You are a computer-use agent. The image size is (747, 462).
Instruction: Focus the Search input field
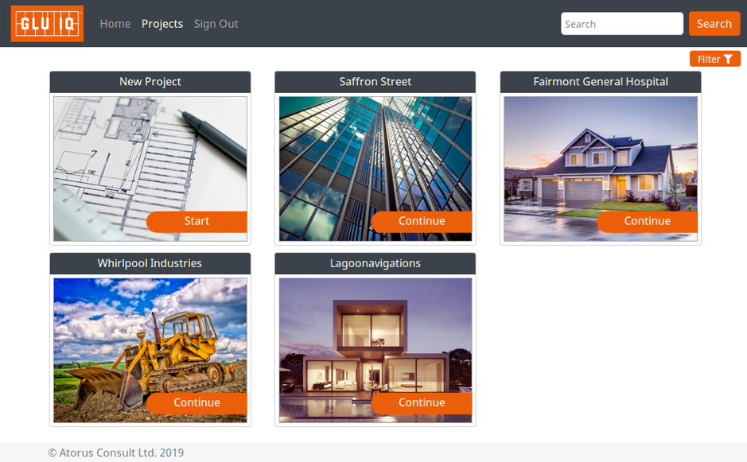[622, 24]
